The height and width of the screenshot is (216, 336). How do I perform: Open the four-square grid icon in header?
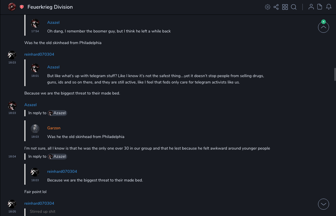(x=285, y=7)
